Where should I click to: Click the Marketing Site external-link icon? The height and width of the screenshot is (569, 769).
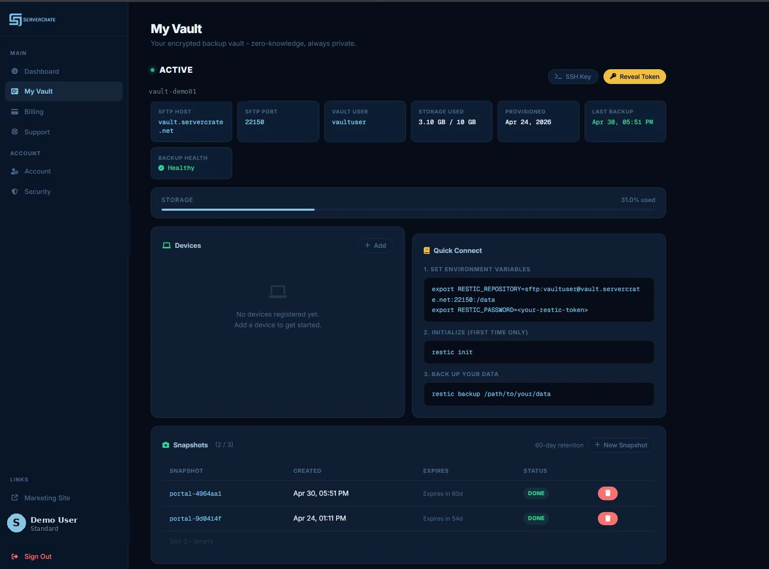pos(15,498)
